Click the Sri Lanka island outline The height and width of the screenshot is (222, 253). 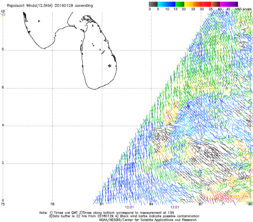point(98,52)
